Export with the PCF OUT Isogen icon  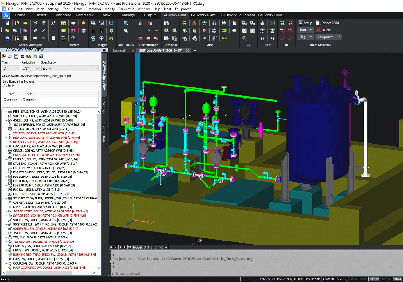click(93, 38)
